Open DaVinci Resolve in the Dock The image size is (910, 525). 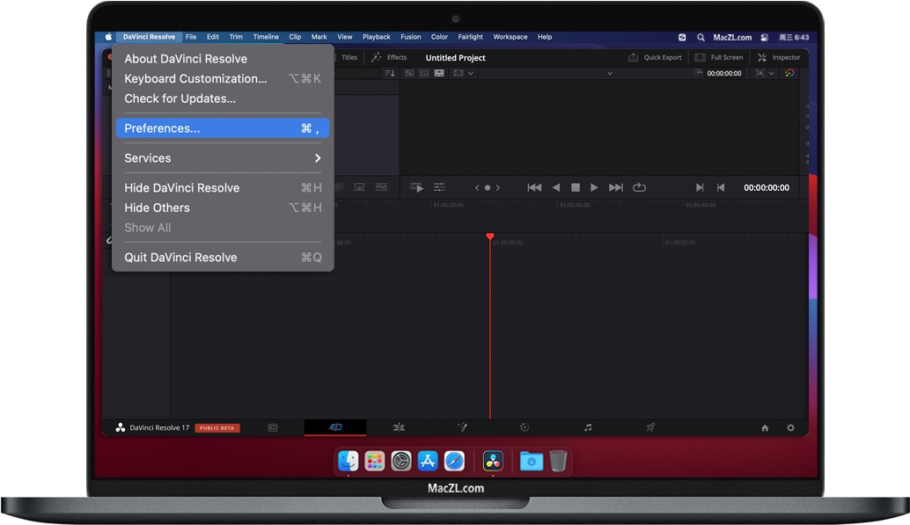tap(493, 461)
